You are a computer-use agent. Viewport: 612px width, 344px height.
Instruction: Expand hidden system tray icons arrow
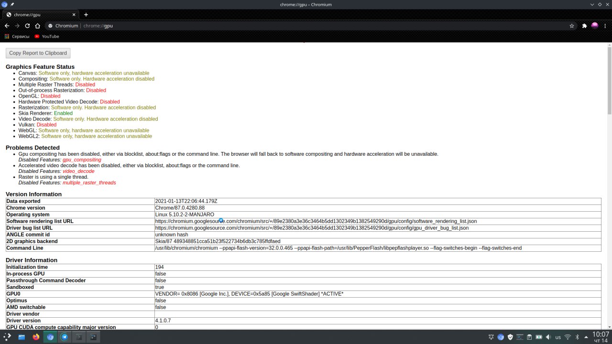[586, 337]
